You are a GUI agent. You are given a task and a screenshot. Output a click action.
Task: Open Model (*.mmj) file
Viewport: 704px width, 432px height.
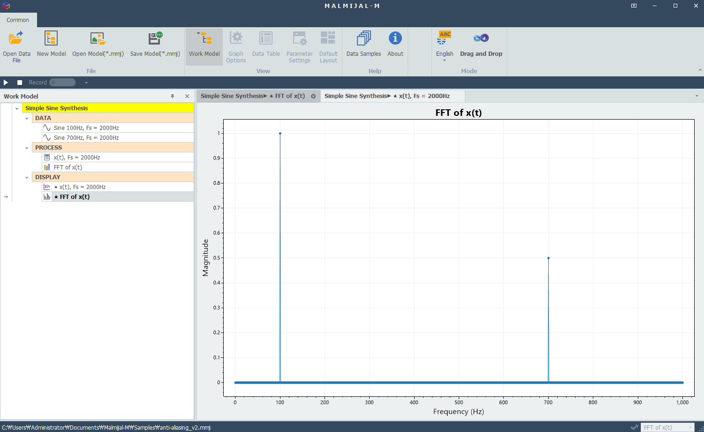pos(98,44)
